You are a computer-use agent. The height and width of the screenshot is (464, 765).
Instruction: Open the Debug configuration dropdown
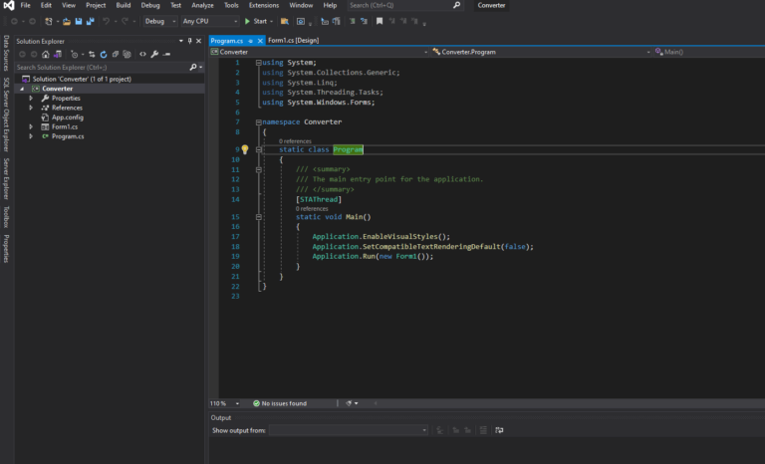coord(160,22)
